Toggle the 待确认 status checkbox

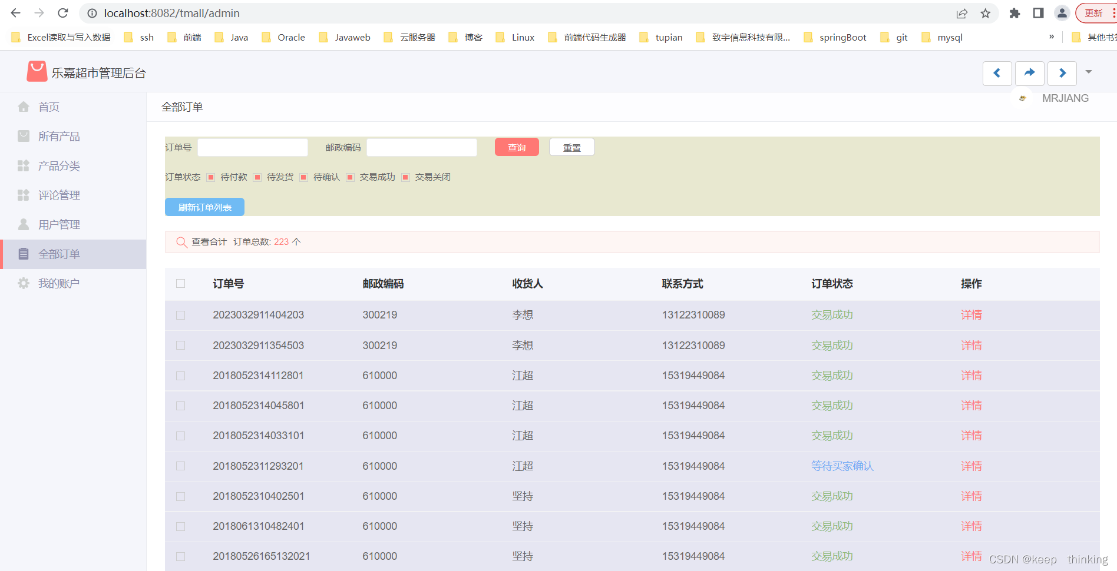(304, 177)
